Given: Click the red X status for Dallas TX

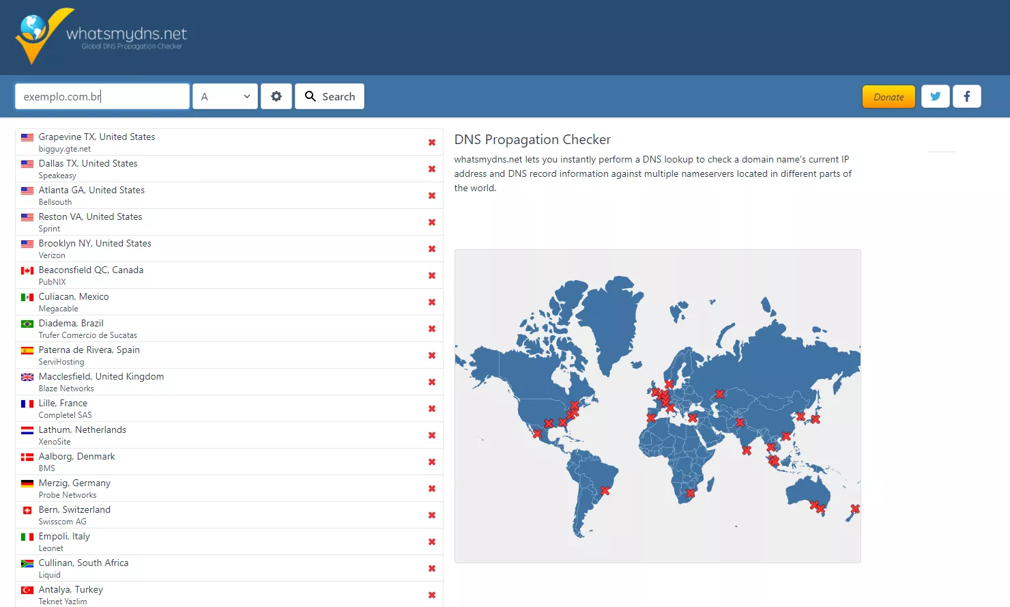Looking at the screenshot, I should 432,169.
